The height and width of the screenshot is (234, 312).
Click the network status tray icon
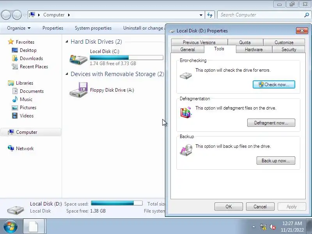(x=263, y=227)
